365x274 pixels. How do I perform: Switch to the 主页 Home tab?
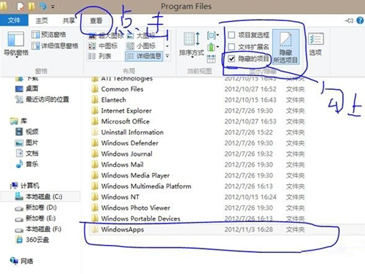point(42,20)
